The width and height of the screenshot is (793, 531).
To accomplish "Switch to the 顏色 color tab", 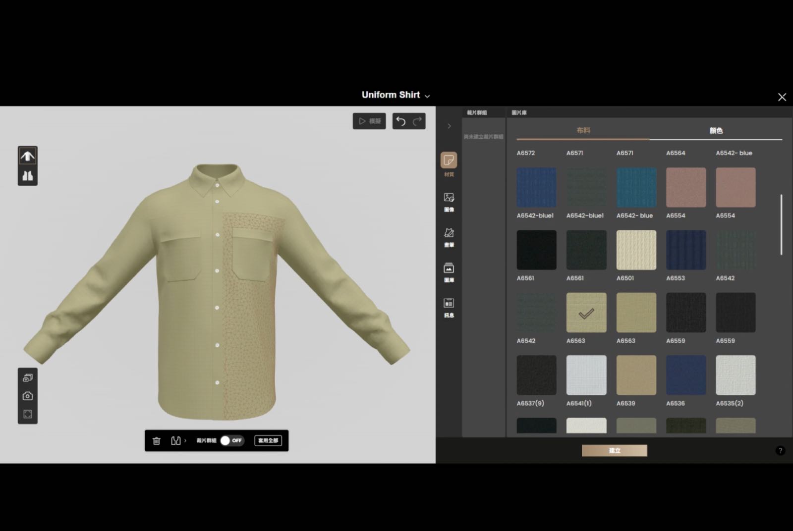I will coord(716,131).
